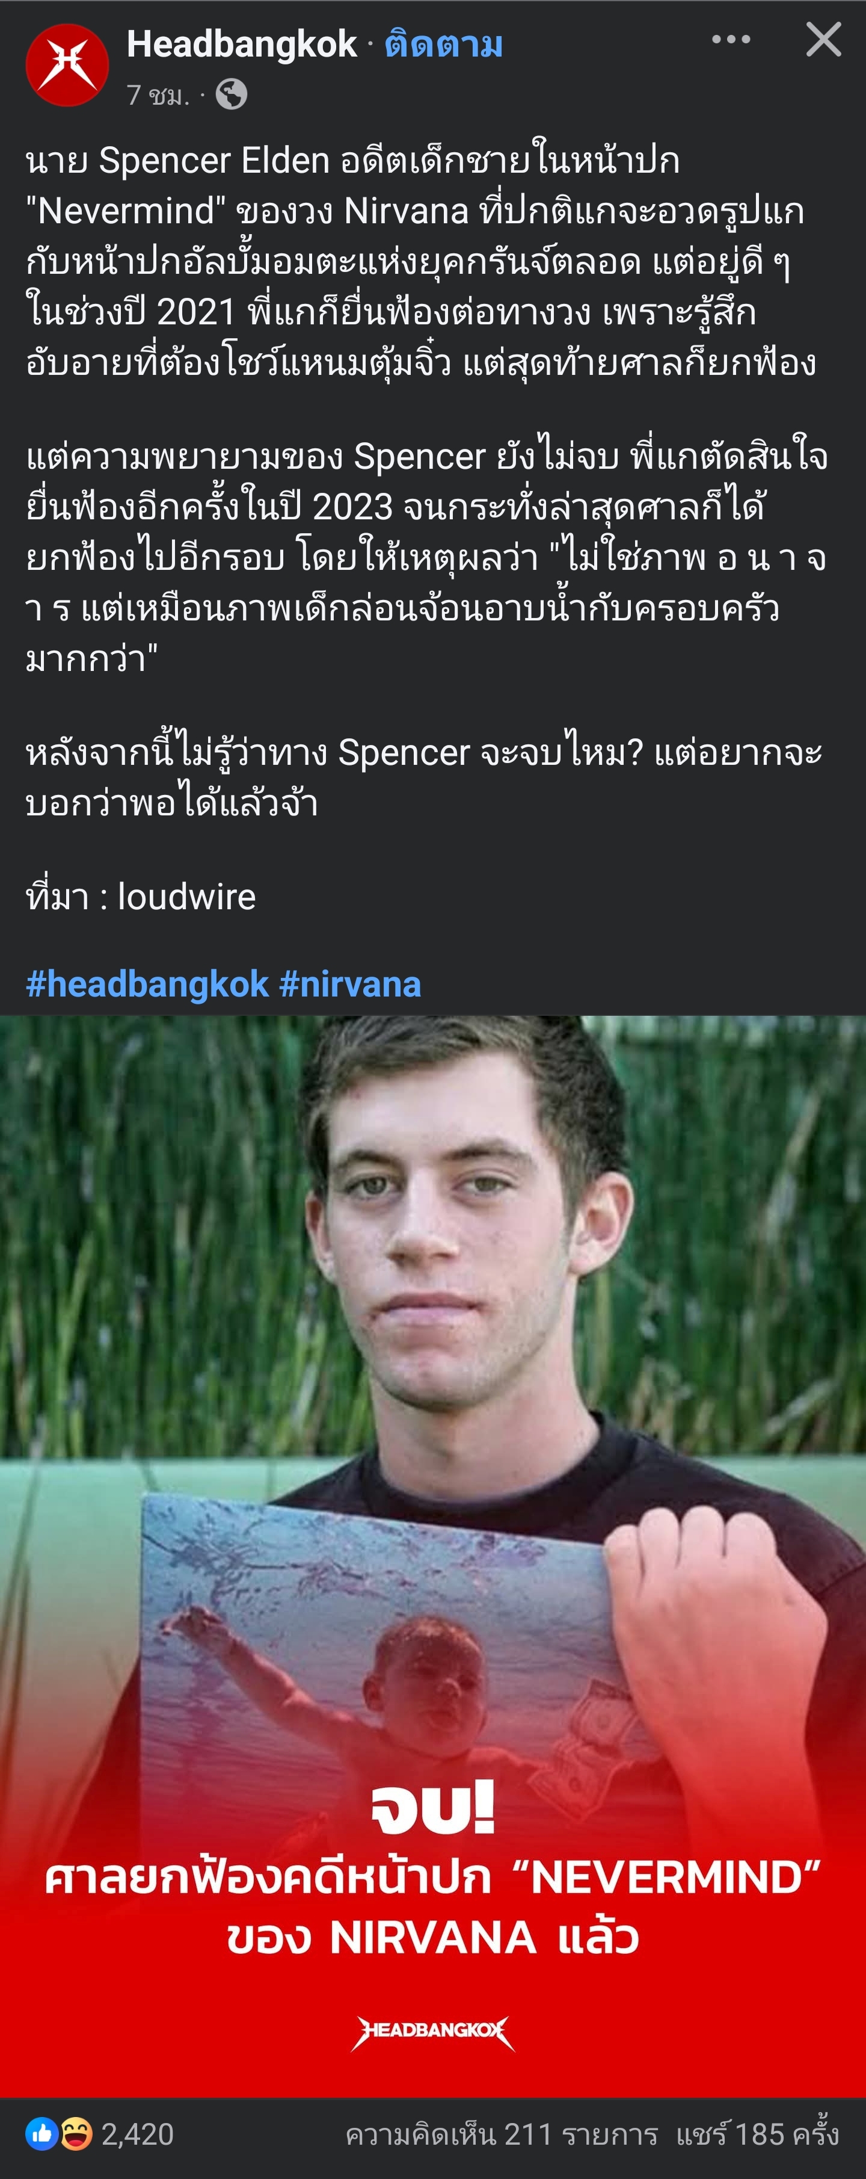Tap the จบ! headline on the image

[433, 1808]
